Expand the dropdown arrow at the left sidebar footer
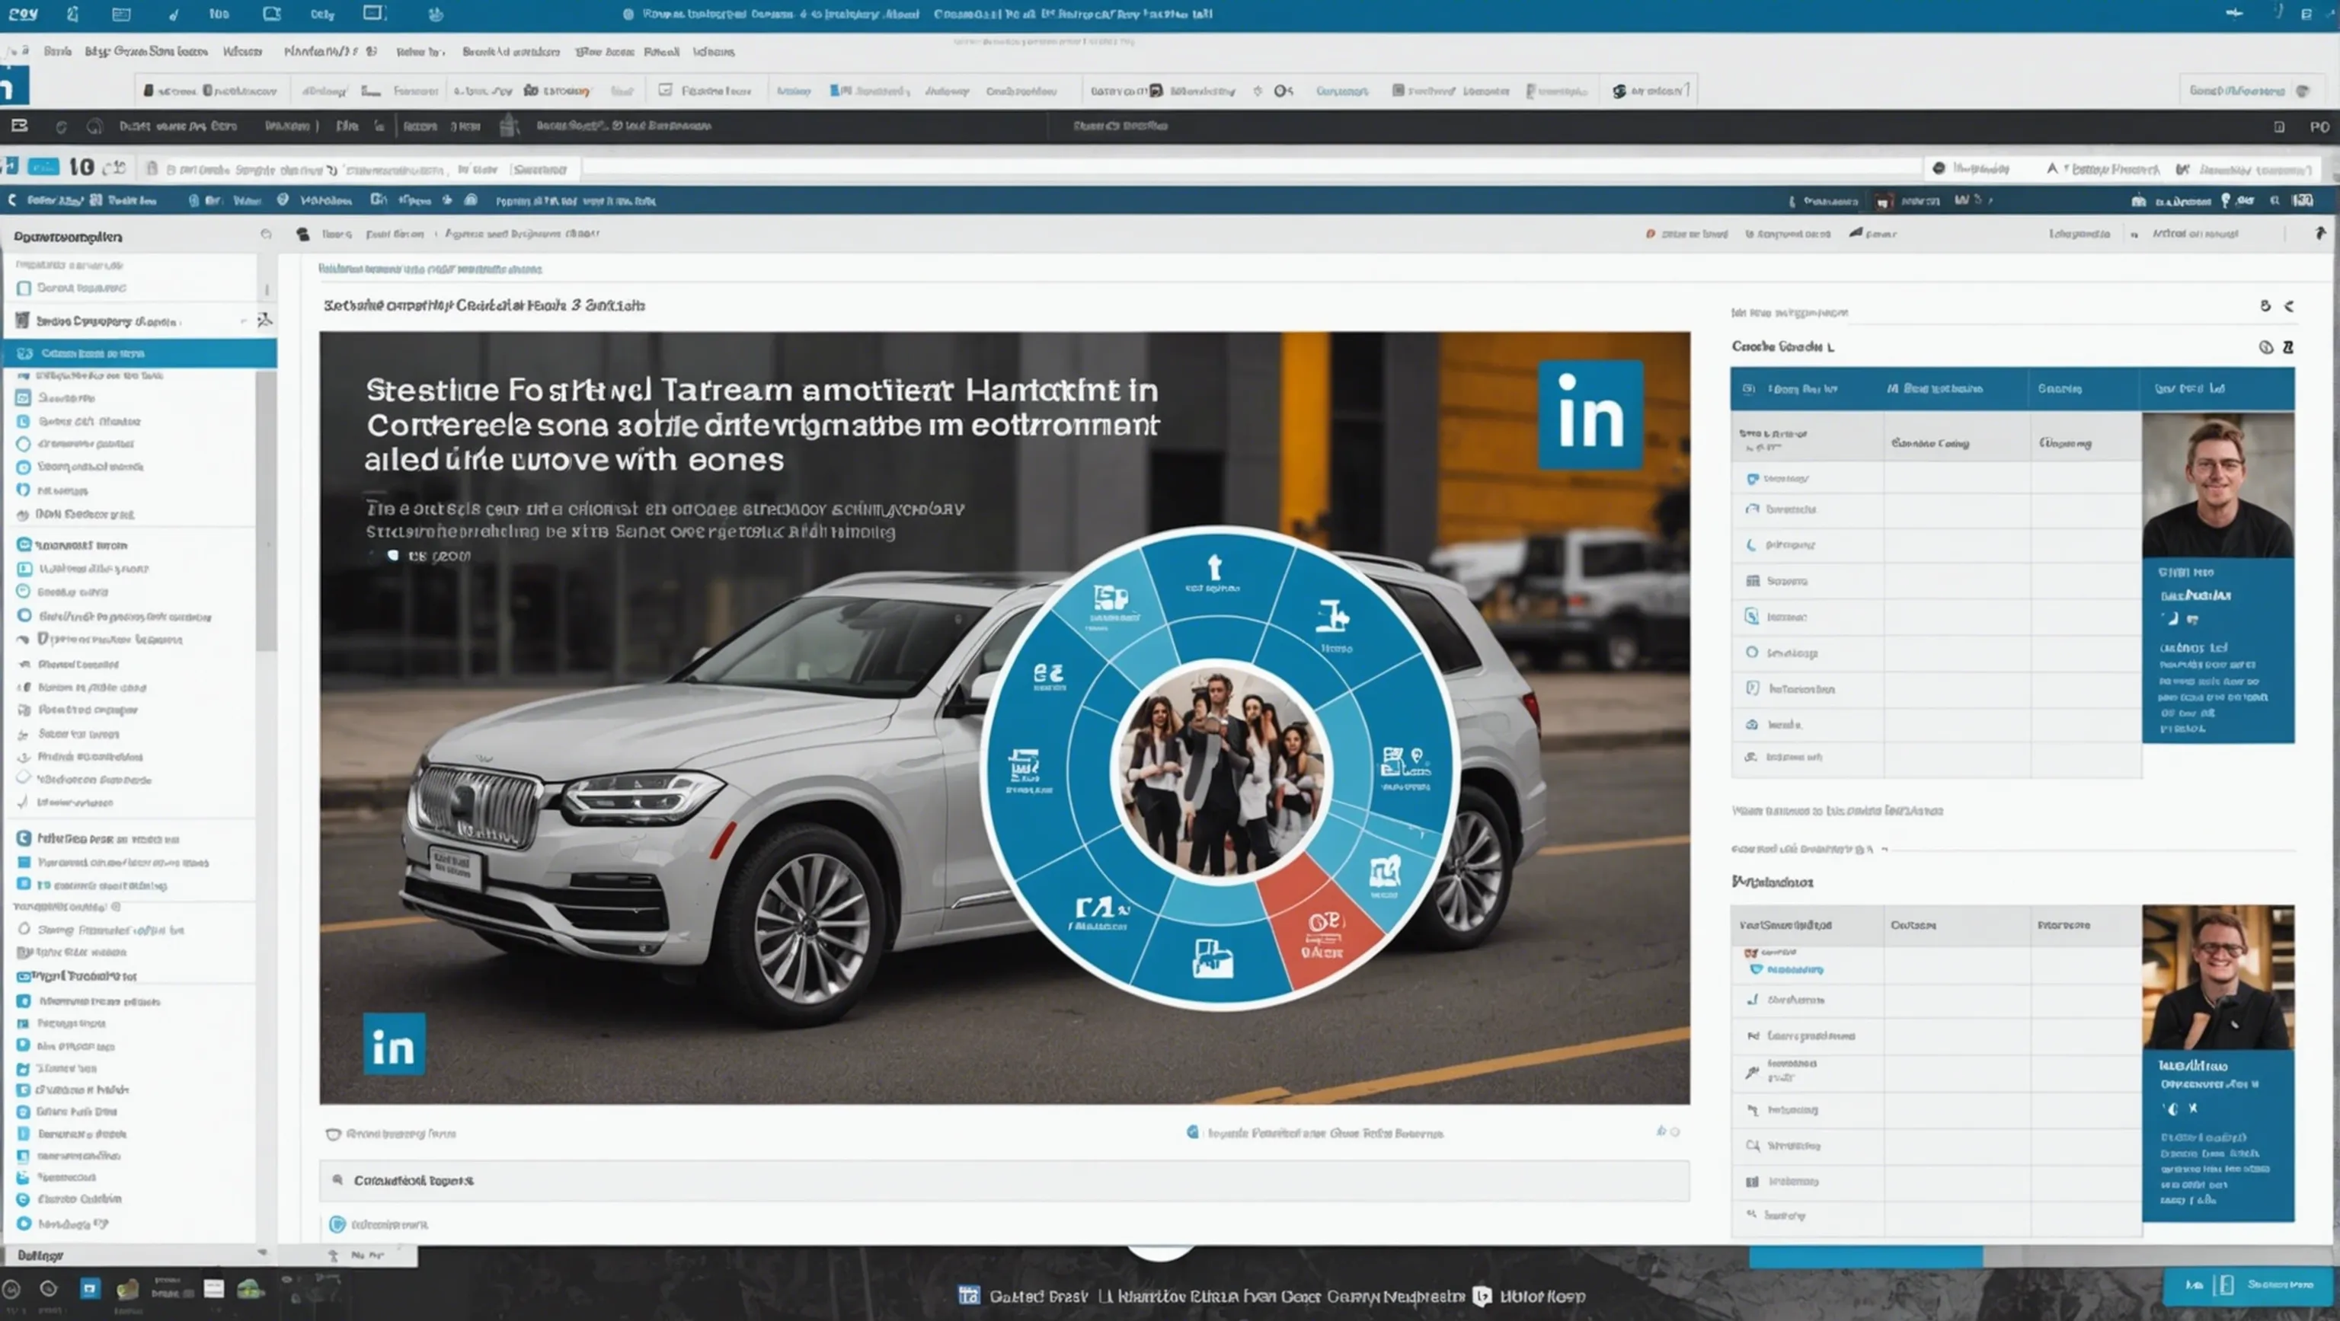The width and height of the screenshot is (2340, 1321). (263, 1253)
